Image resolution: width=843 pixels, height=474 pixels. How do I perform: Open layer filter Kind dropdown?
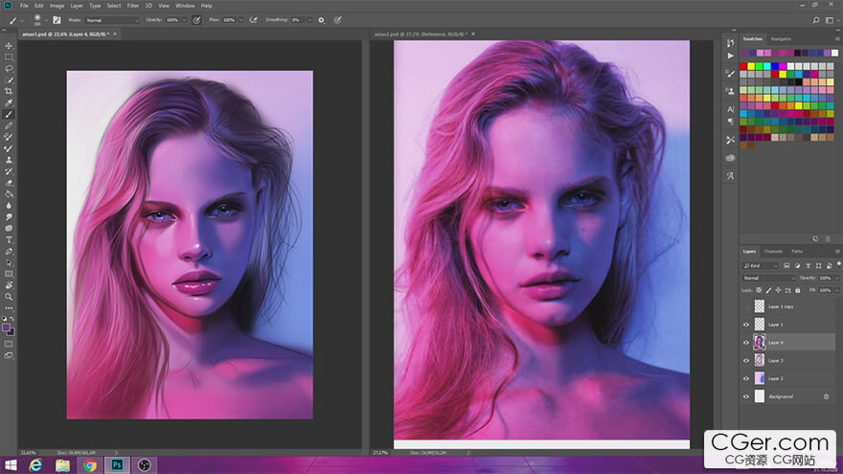(x=761, y=265)
